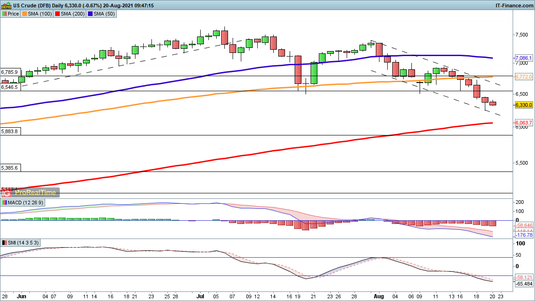Image resolution: width=535 pixels, height=301 pixels.
Task: Click the orange 6,772.0 SMA value tag
Action: [x=524, y=76]
